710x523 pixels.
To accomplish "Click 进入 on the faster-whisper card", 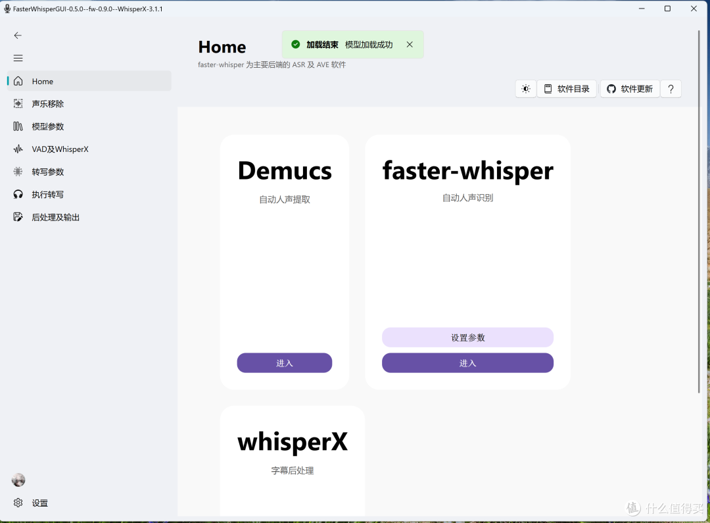I will tap(468, 363).
